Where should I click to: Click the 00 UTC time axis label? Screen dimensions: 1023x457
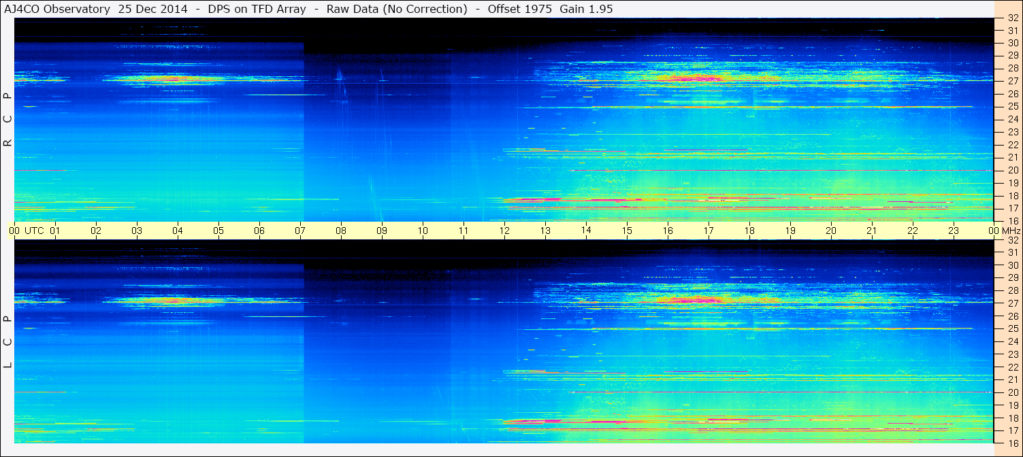(27, 231)
